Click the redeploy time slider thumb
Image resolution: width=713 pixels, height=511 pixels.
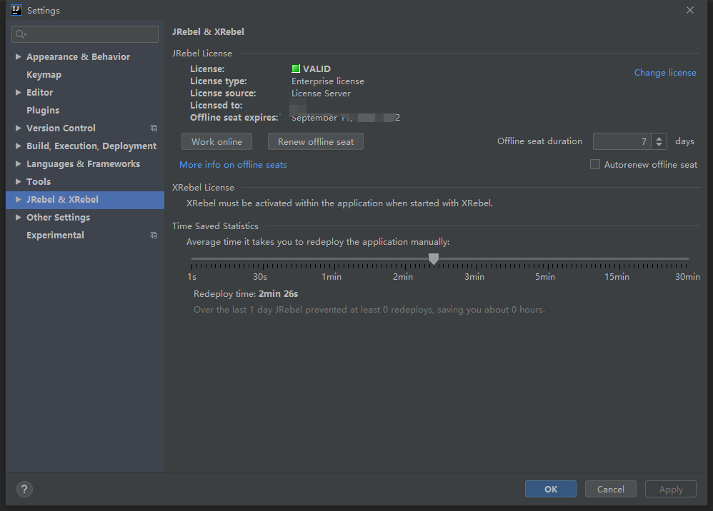pos(434,259)
